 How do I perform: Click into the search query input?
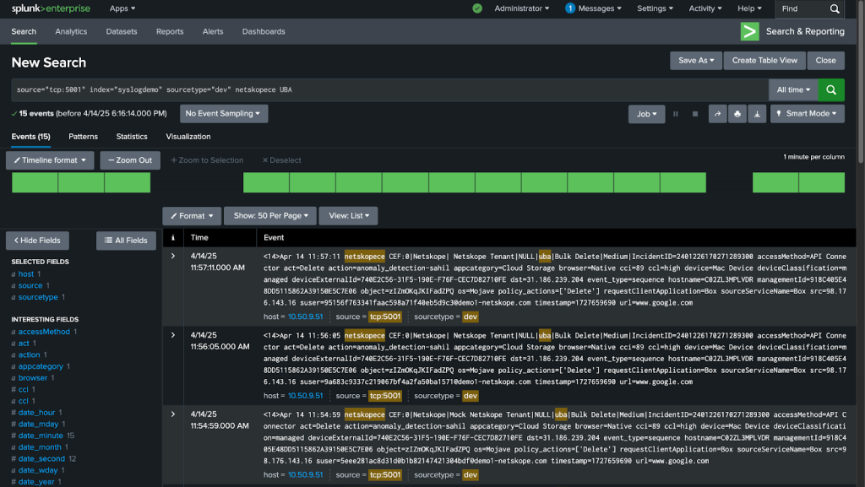click(389, 89)
